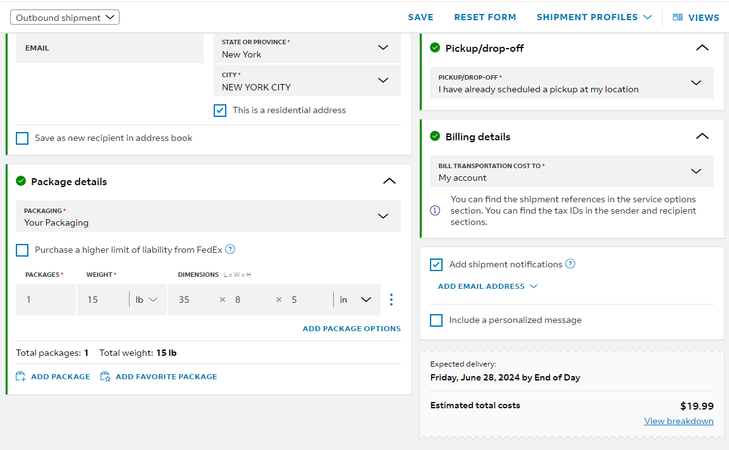The height and width of the screenshot is (450, 729).
Task: Click Save in the top bar
Action: click(x=420, y=17)
